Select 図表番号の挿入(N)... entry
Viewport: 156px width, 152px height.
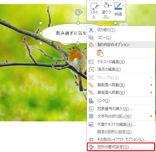pyautogui.click(x=121, y=109)
